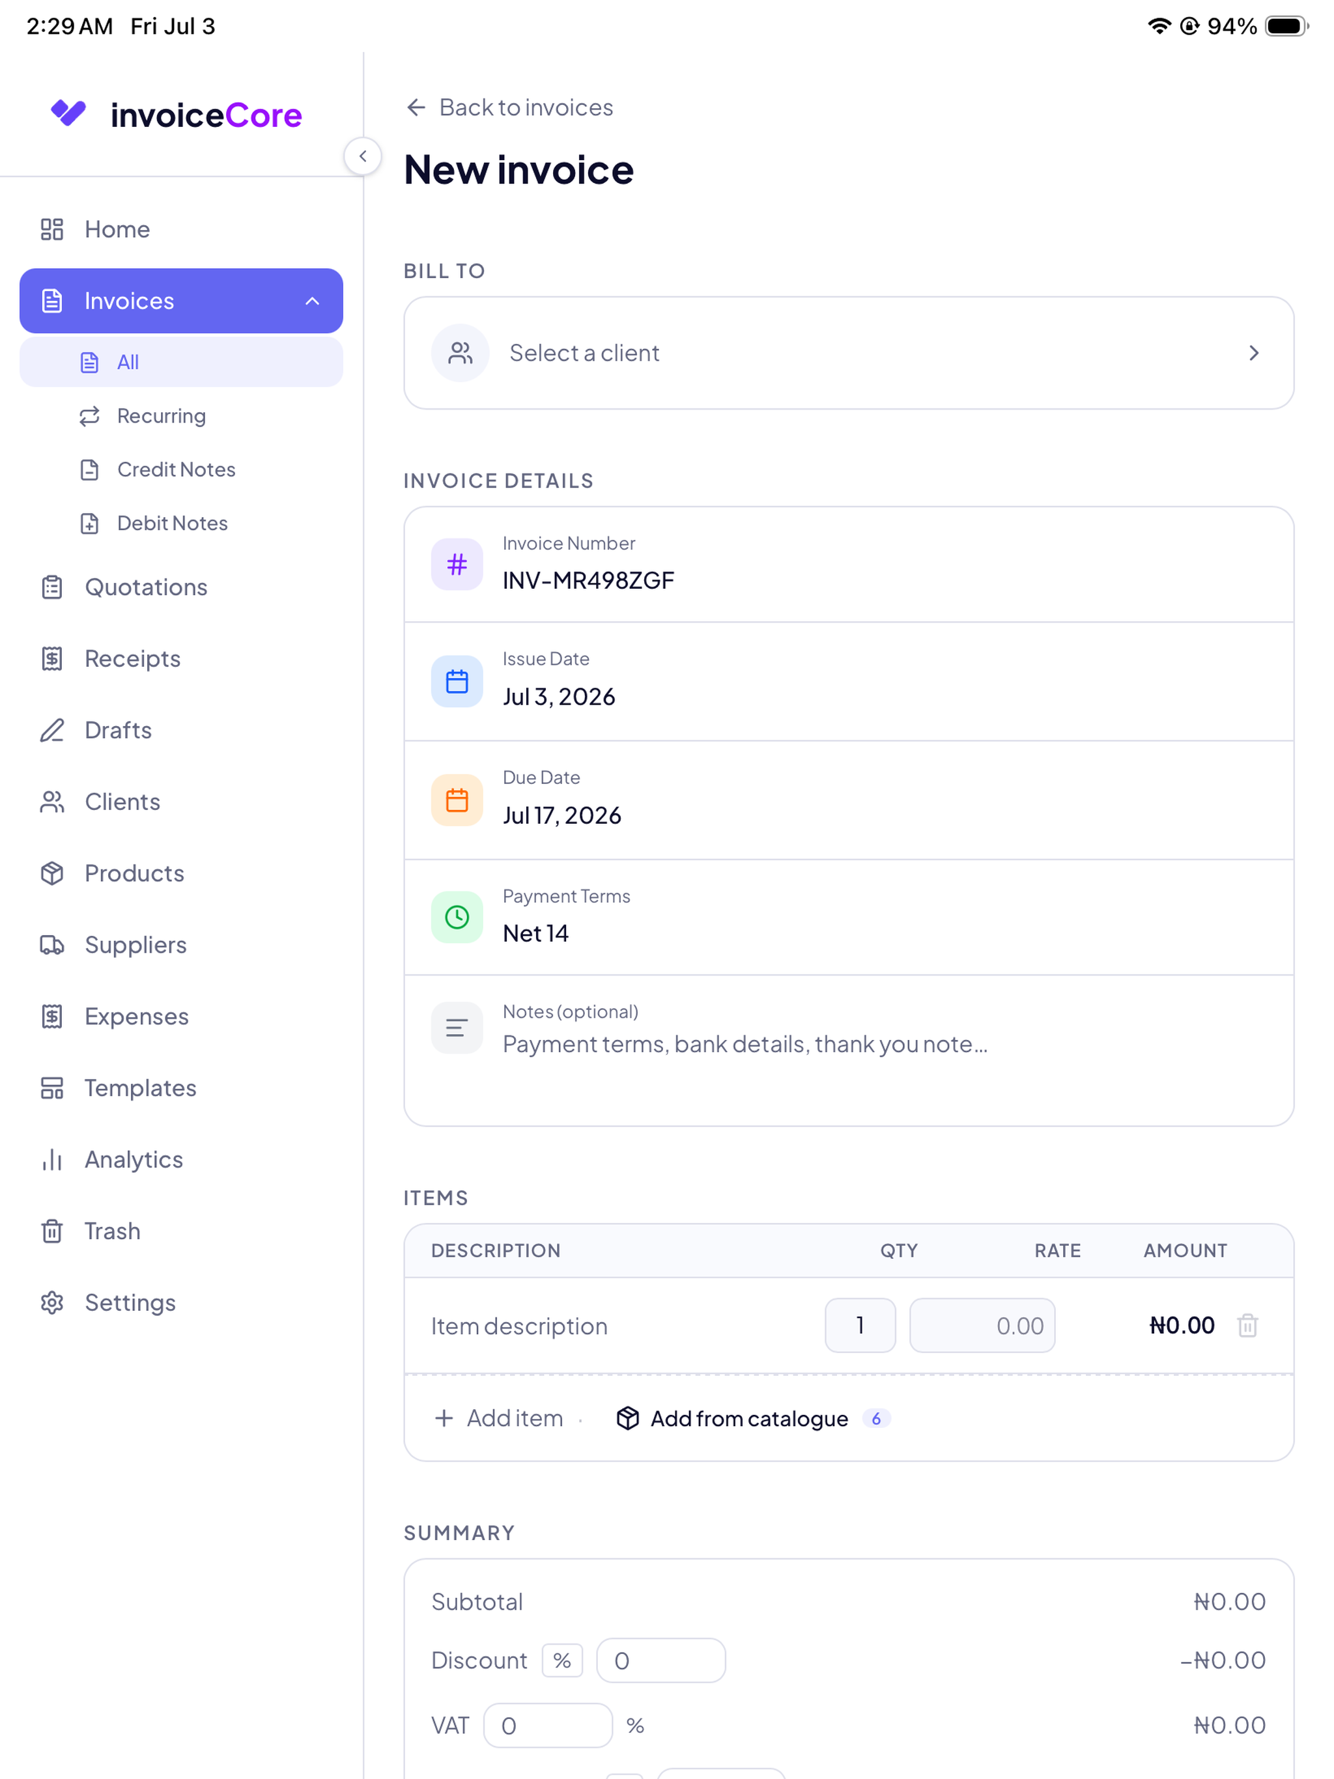This screenshot has height=1779, width=1334.
Task: Collapse the Invoices submenu chevron
Action: click(312, 301)
